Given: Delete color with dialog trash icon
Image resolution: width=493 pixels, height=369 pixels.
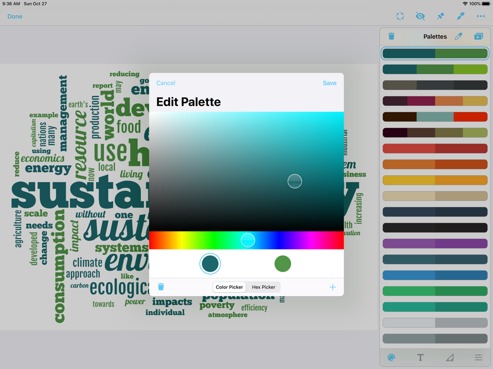Looking at the screenshot, I should 161,287.
